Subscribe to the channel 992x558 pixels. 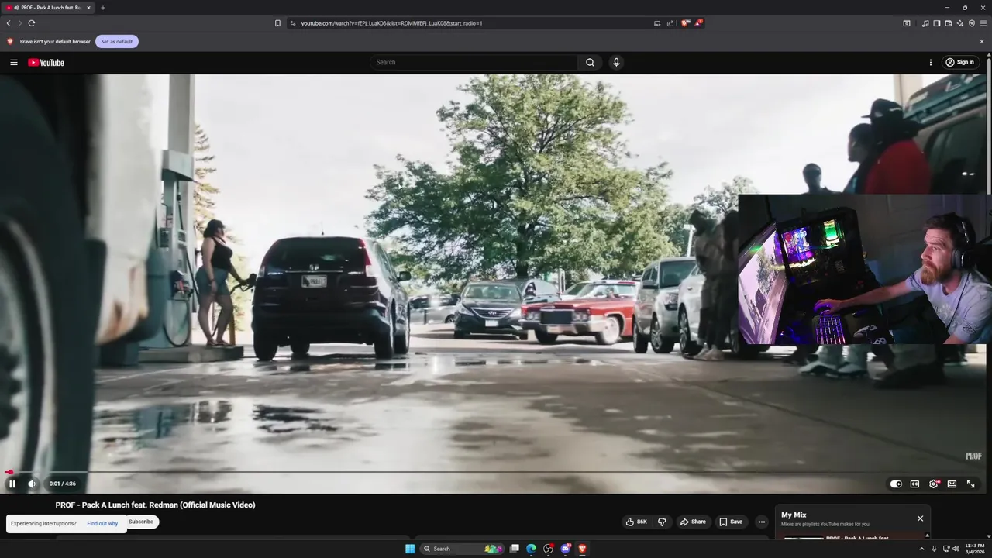coord(141,522)
